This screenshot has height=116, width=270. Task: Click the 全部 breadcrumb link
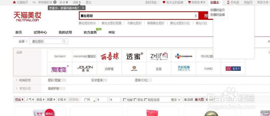coord(22,41)
